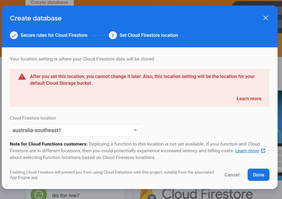Viewport: 282px width, 199px height.
Task: Click the Cloud Firestore heading in the background
Action: (207, 194)
